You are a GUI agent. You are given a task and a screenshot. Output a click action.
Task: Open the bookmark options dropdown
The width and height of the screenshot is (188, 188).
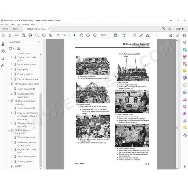coord(11,49)
